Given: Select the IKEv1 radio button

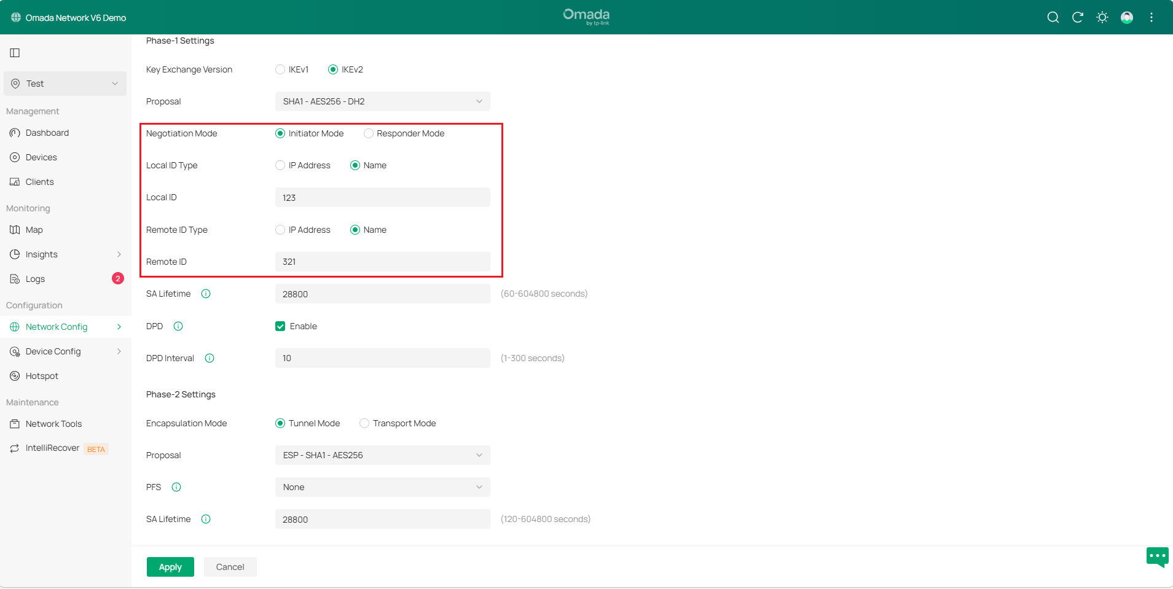Looking at the screenshot, I should 280,69.
